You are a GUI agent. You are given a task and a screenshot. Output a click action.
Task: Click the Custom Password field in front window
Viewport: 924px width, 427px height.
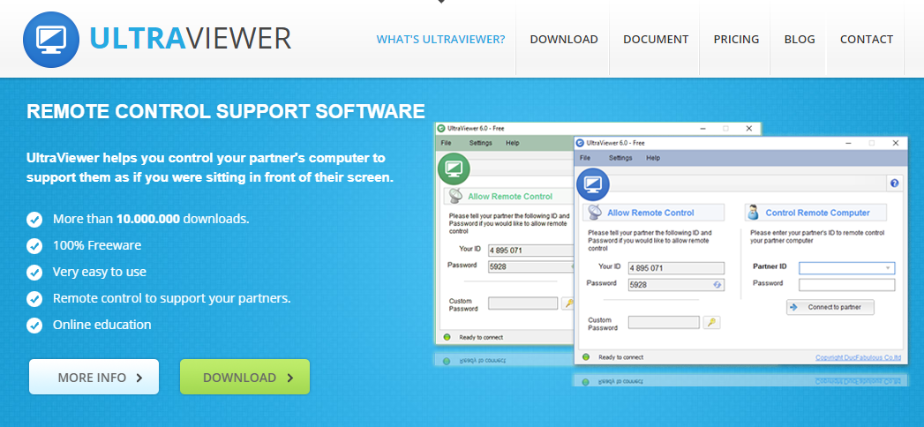coord(665,322)
